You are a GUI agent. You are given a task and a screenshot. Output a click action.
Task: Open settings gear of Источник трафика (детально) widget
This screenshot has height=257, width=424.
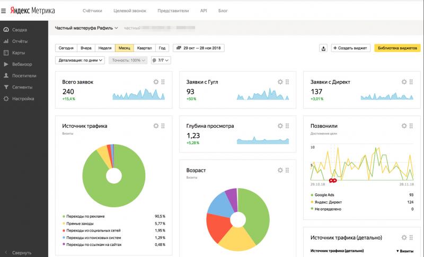(404, 237)
